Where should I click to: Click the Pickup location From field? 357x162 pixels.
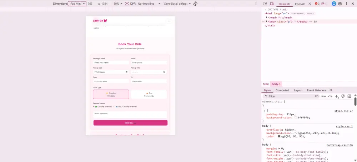tap(111, 81)
